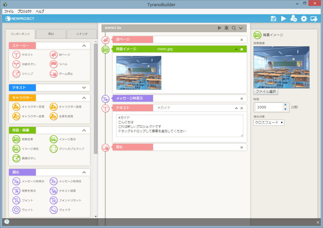The image size is (323, 228).
Task: Select the テキスト速度 component icon
Action: pyautogui.click(x=53, y=191)
